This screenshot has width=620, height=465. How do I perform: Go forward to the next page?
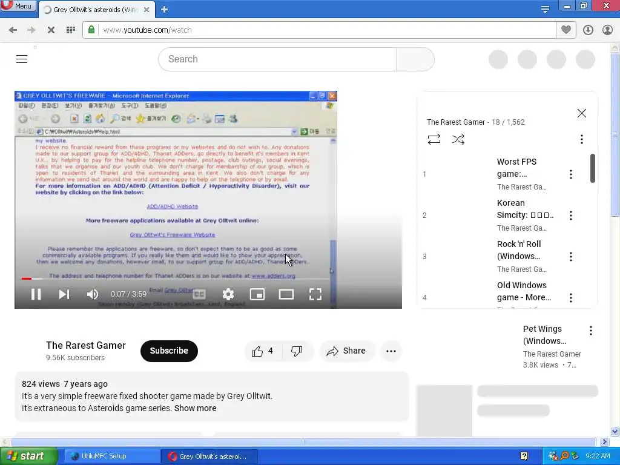pos(31,30)
